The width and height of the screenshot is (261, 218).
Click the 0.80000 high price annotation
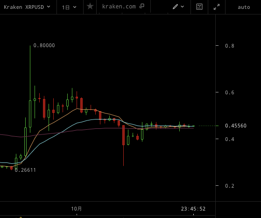pyautogui.click(x=44, y=45)
